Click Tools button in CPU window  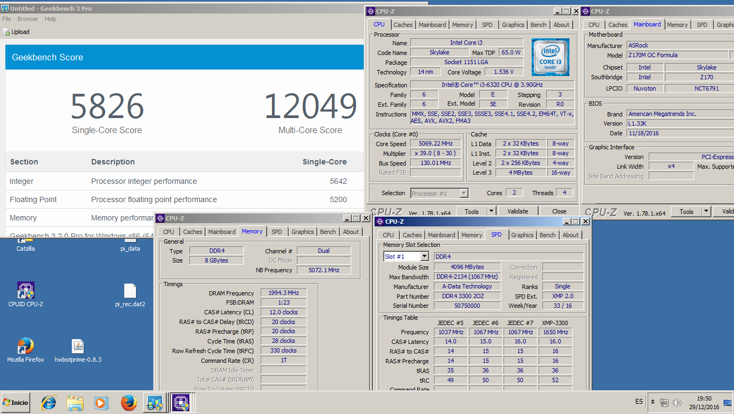point(472,211)
